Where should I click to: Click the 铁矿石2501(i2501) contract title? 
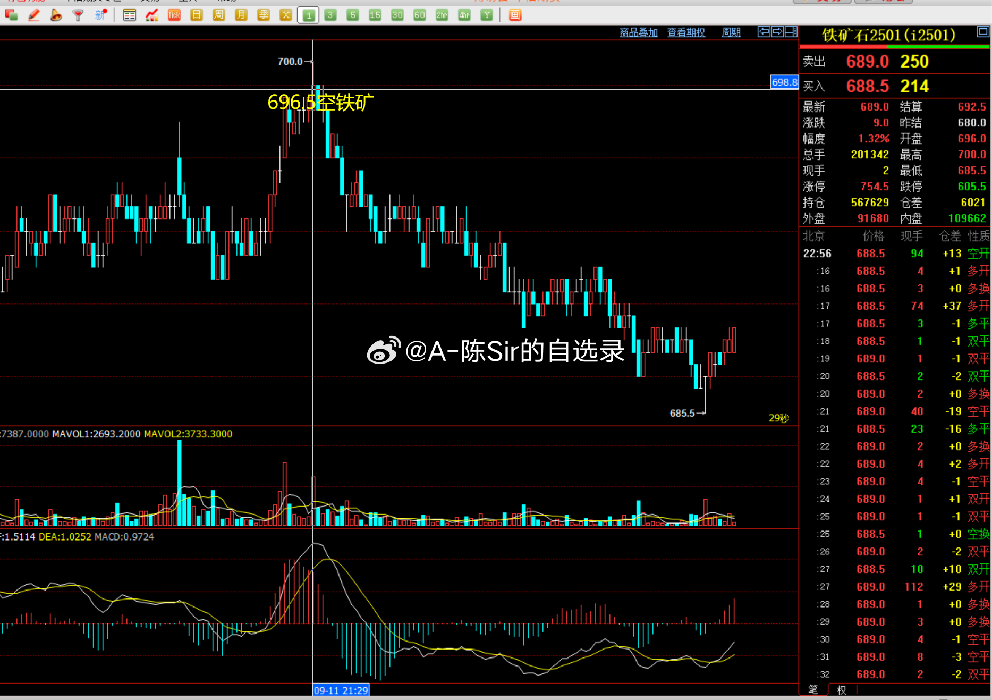888,35
